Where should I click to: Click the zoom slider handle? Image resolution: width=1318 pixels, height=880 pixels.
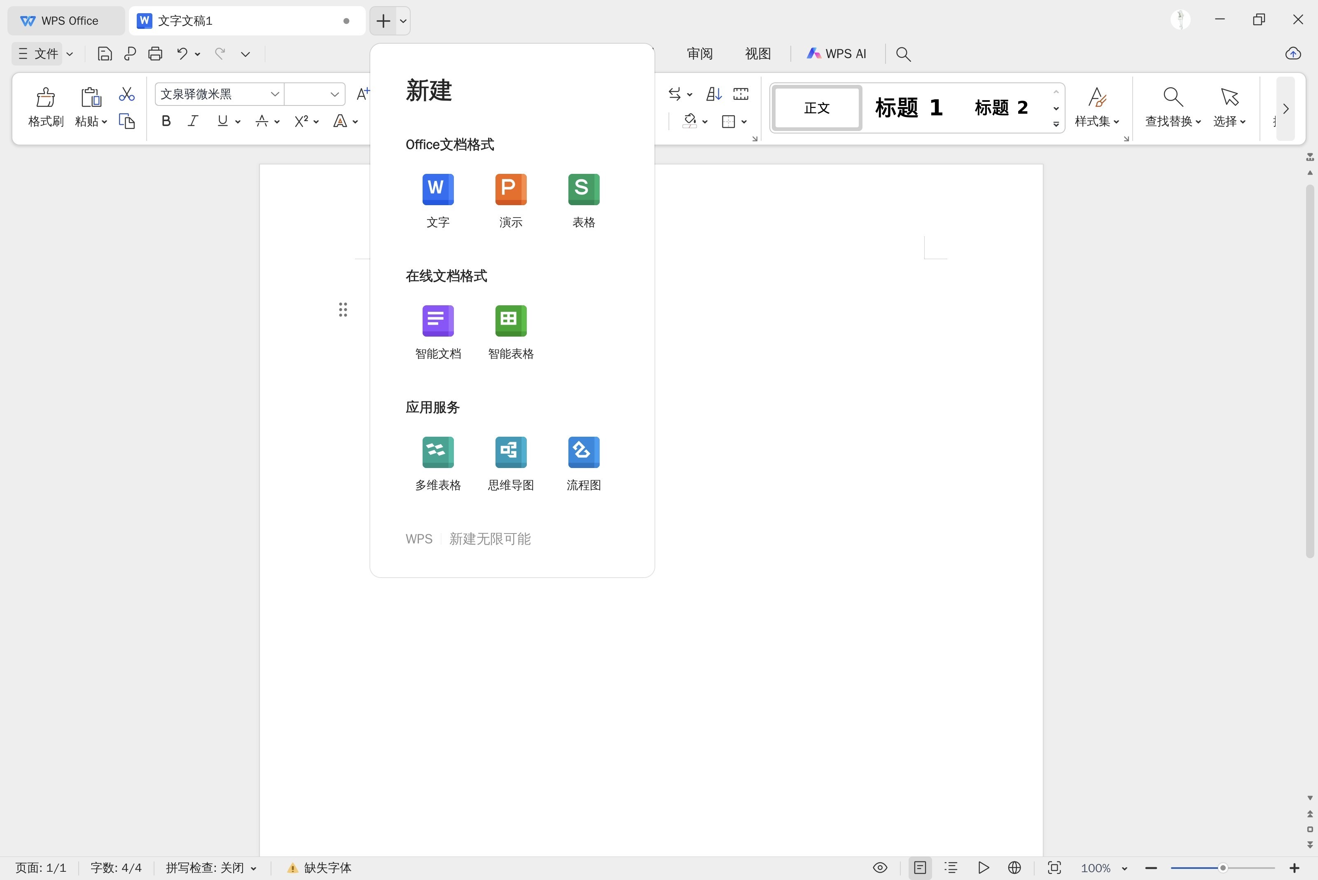point(1222,868)
